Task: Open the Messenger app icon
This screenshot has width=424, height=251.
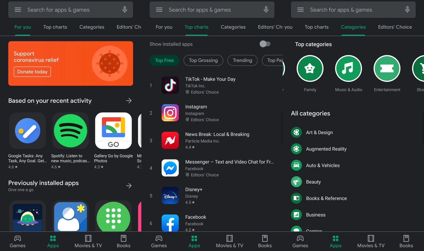Action: point(170,168)
